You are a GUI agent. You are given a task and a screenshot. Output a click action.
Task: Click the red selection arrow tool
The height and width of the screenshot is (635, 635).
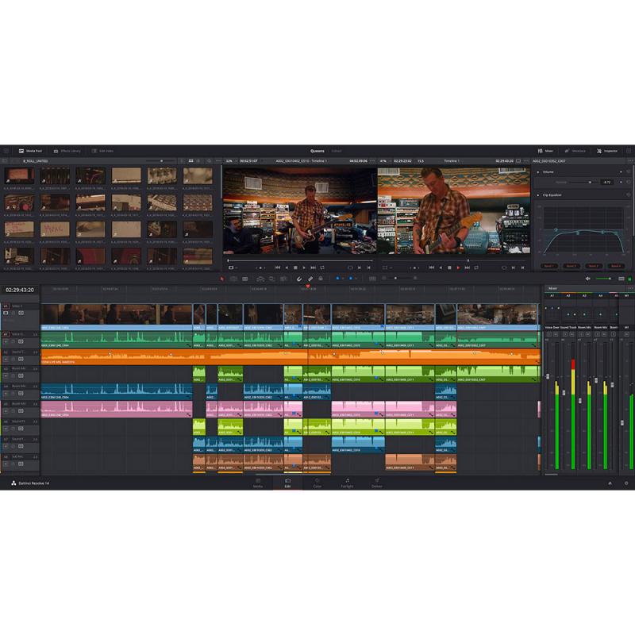pos(222,279)
